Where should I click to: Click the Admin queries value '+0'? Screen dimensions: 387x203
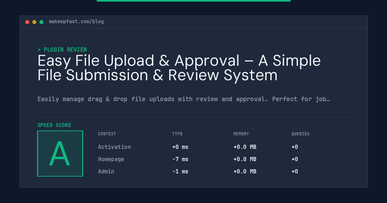[x=295, y=171]
